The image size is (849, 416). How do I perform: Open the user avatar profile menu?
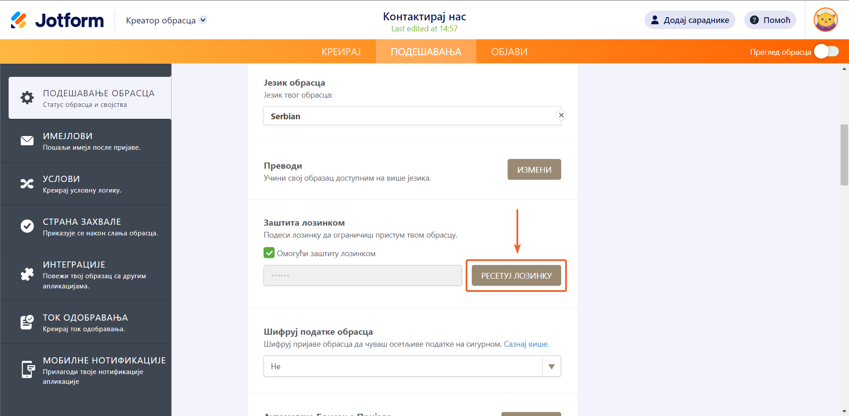(826, 20)
